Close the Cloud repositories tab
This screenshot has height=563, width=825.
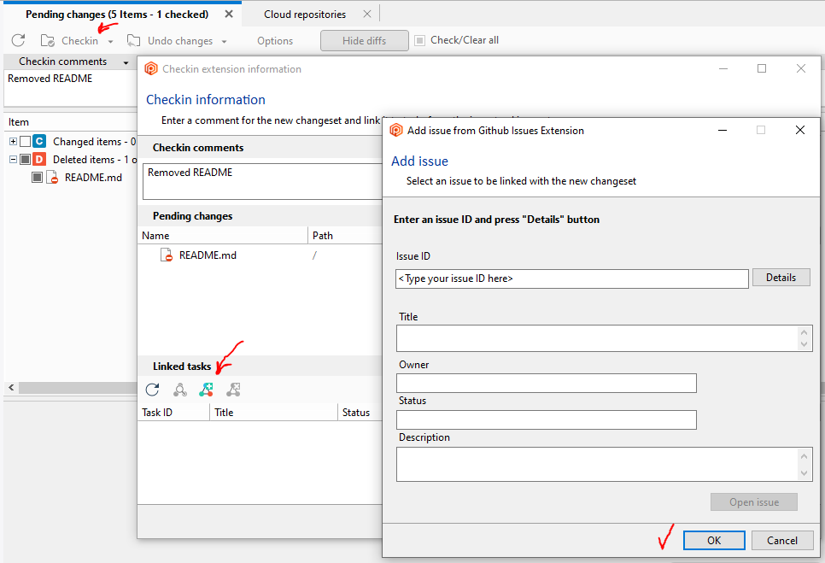coord(367,15)
